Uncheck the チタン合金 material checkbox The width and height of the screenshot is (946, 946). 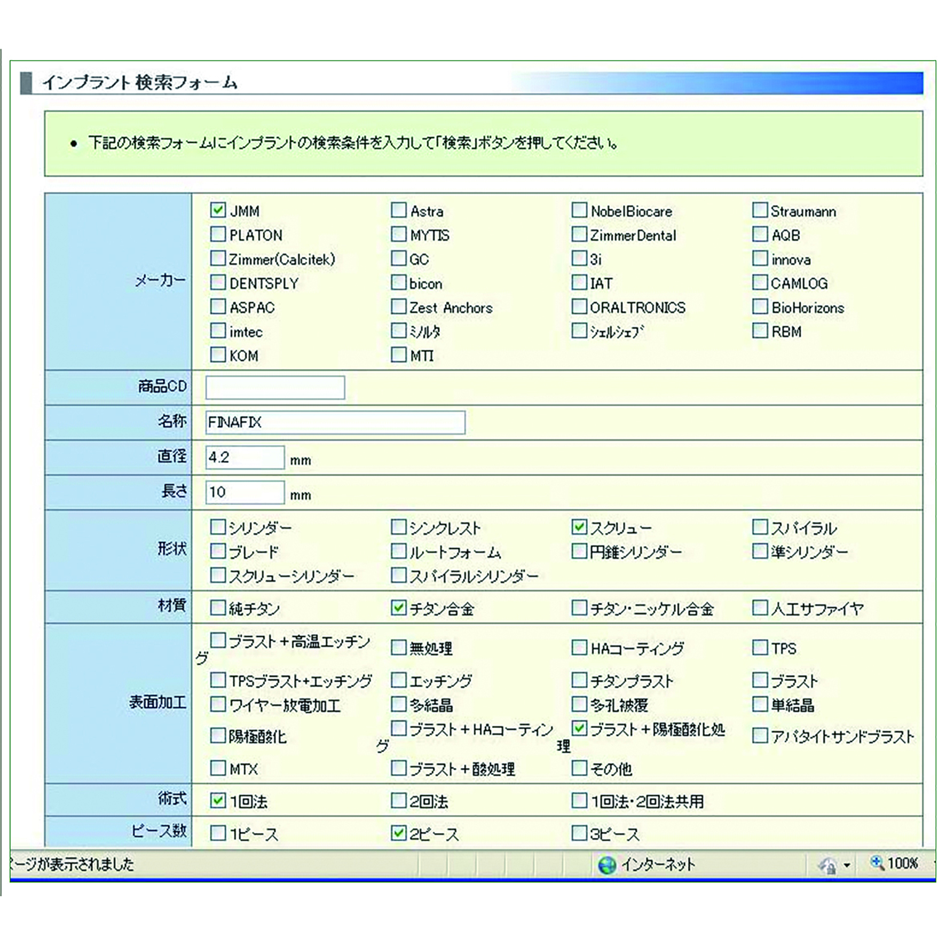(x=398, y=608)
